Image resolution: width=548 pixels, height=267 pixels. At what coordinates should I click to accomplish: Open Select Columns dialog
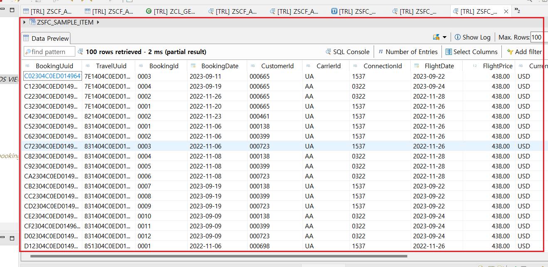471,52
